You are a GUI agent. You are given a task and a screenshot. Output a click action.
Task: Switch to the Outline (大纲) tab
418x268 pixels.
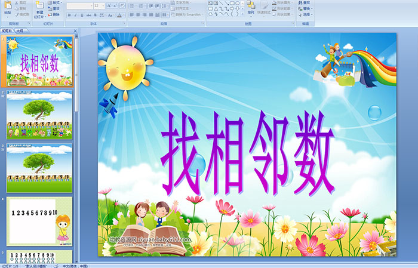coord(20,30)
